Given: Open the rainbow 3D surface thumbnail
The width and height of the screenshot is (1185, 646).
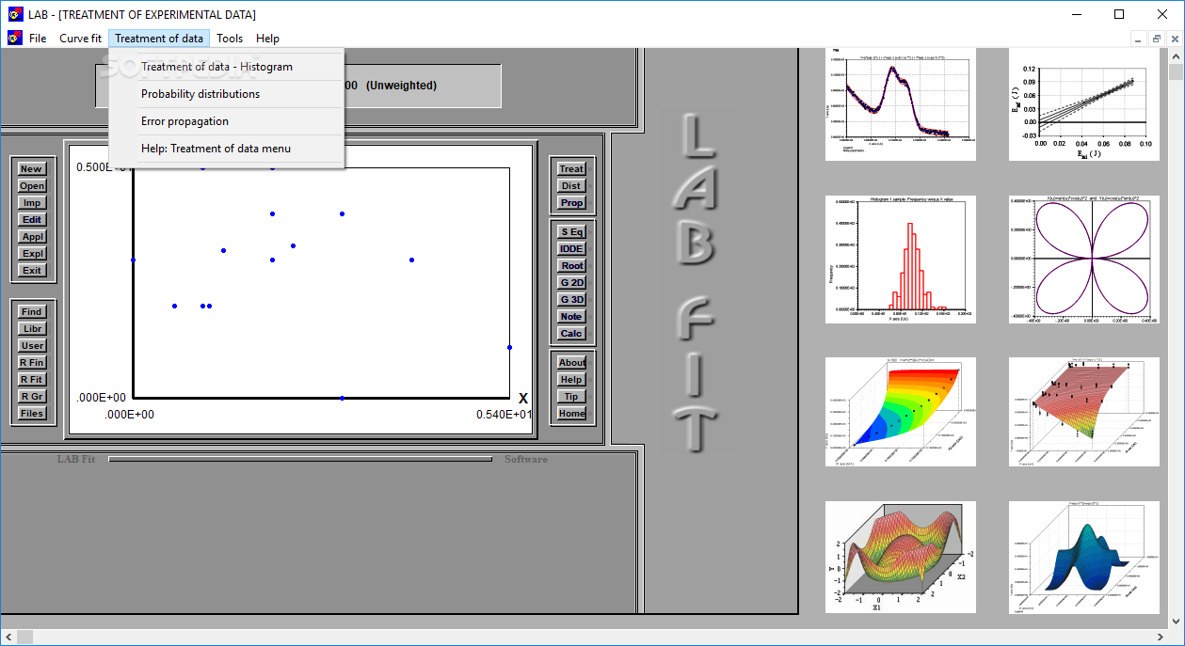Looking at the screenshot, I should [x=900, y=412].
